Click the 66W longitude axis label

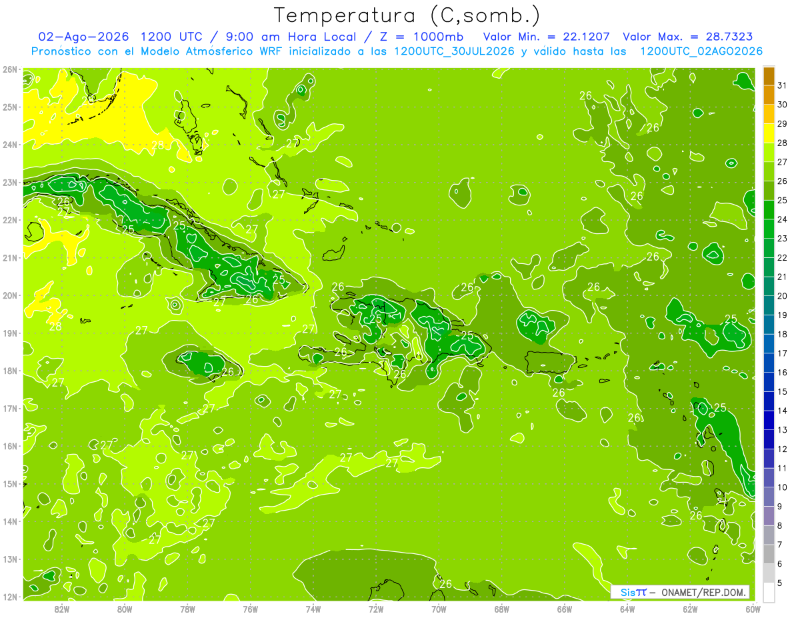565,609
